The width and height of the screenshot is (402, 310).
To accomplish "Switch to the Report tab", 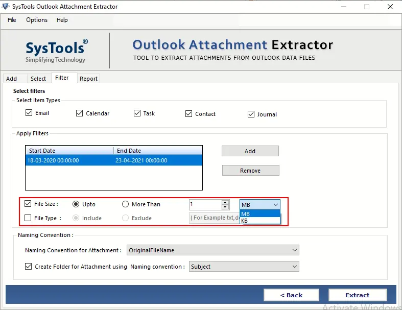I will pyautogui.click(x=88, y=79).
